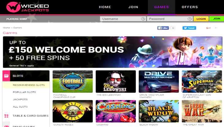Screen dimensions: 224x127
Task: Click the Wicked Jackpots logo
Action: pyautogui.click(x=28, y=7)
